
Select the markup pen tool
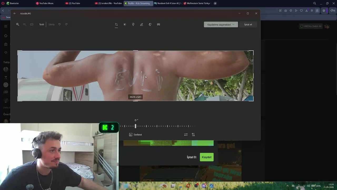(x=142, y=24)
